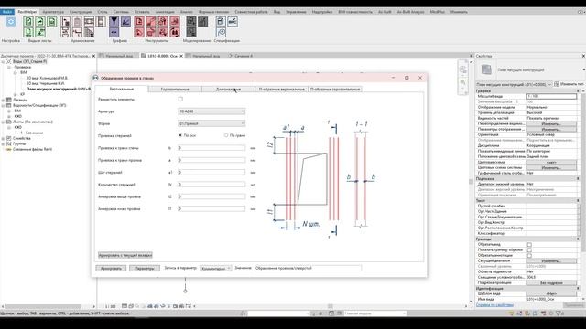Click fourth icon in Армирование group top row
The height and width of the screenshot is (329, 586).
(101, 22)
